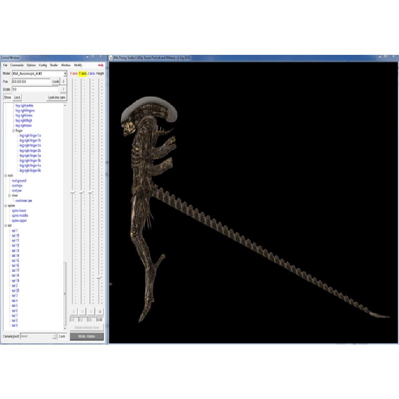This screenshot has height=399, width=399.
Task: Select the leg right toes bone
Action: coord(23,126)
